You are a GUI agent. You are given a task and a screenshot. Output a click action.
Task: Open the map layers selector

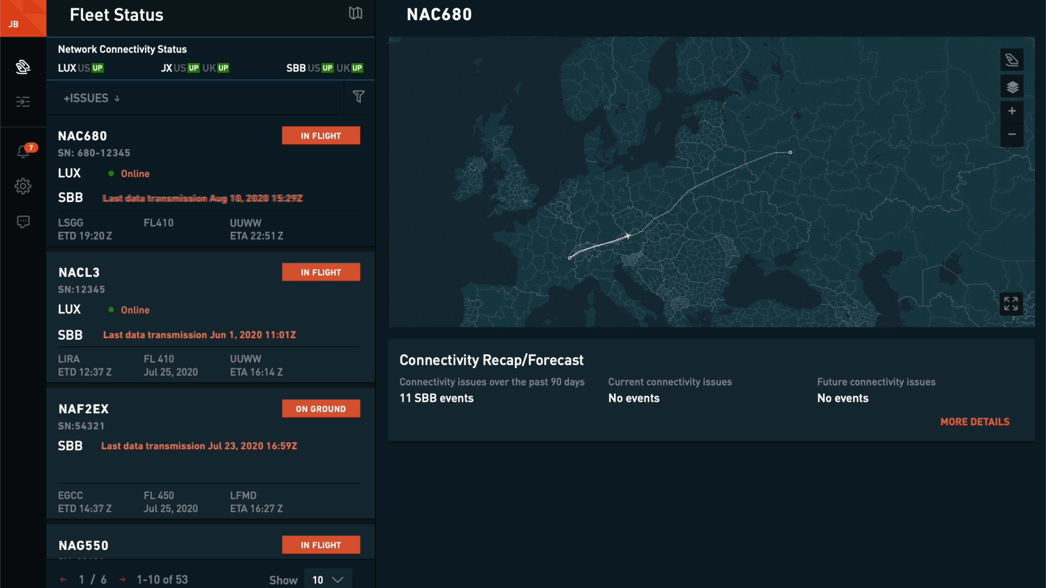pyautogui.click(x=1012, y=87)
